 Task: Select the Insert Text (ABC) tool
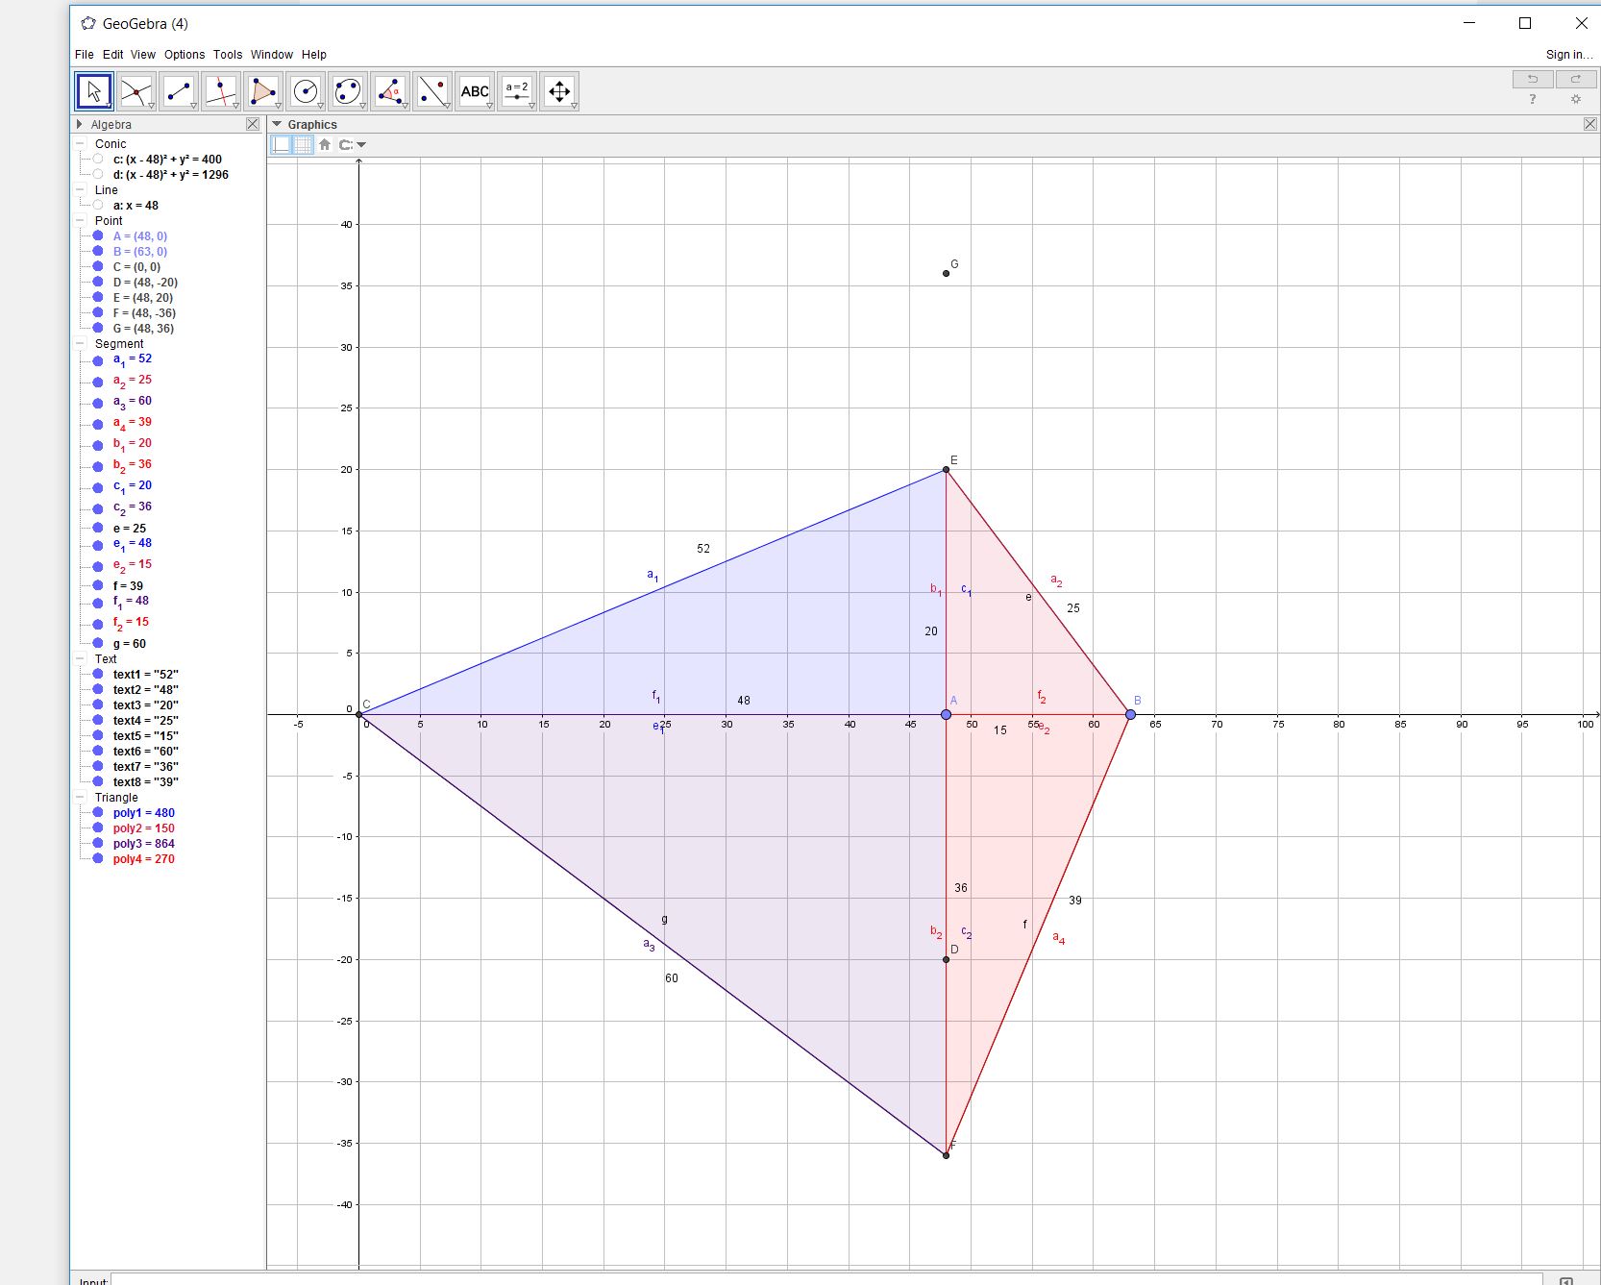(x=475, y=90)
